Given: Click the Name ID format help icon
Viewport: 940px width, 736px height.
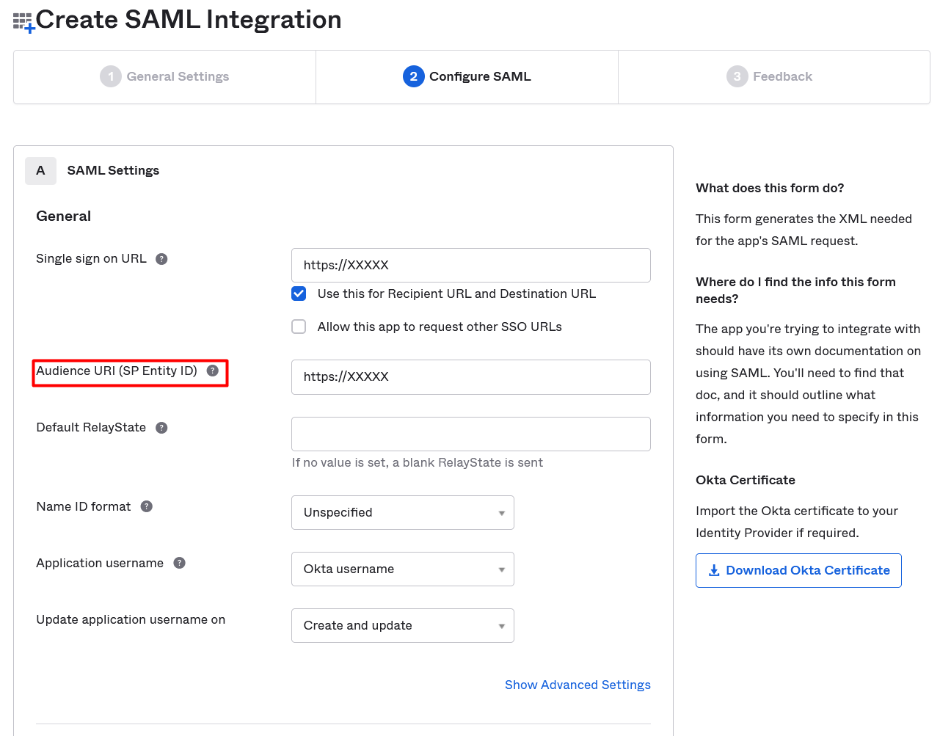Looking at the screenshot, I should pyautogui.click(x=147, y=506).
